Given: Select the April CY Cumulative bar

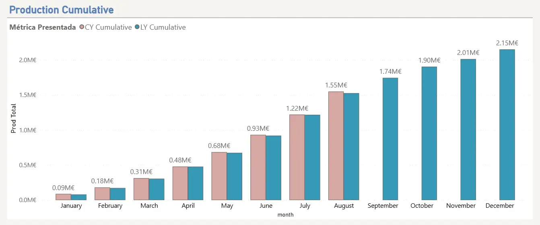Looking at the screenshot, I should 180,183.
